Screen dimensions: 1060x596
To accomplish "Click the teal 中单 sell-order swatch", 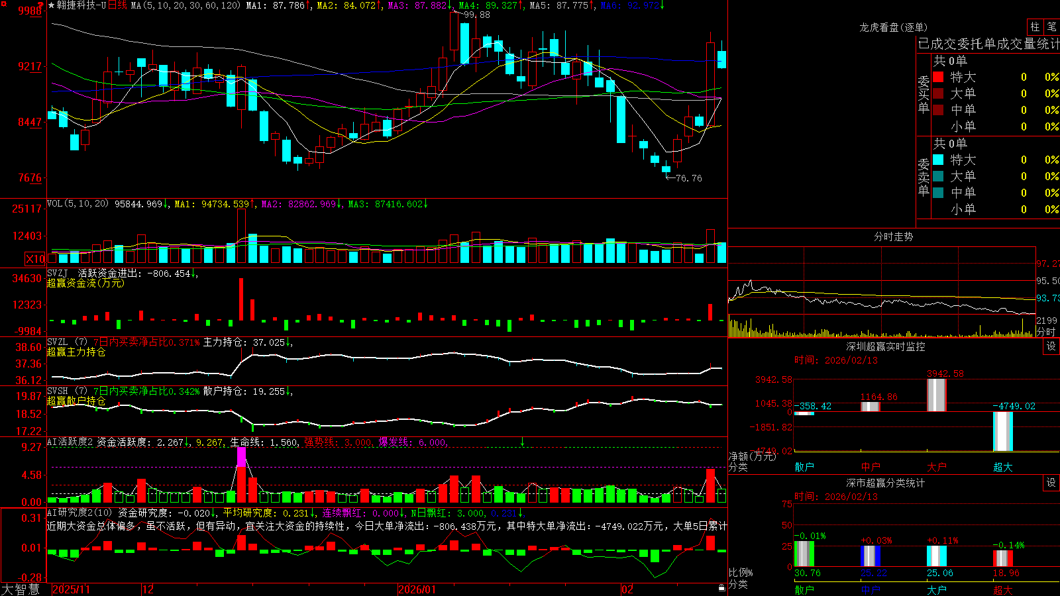I will coord(938,193).
